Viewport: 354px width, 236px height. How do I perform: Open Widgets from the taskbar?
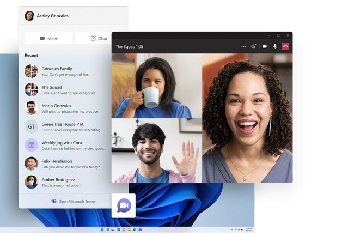click(118, 229)
